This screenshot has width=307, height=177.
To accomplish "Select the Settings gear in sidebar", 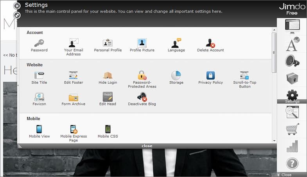I will click(x=292, y=96).
